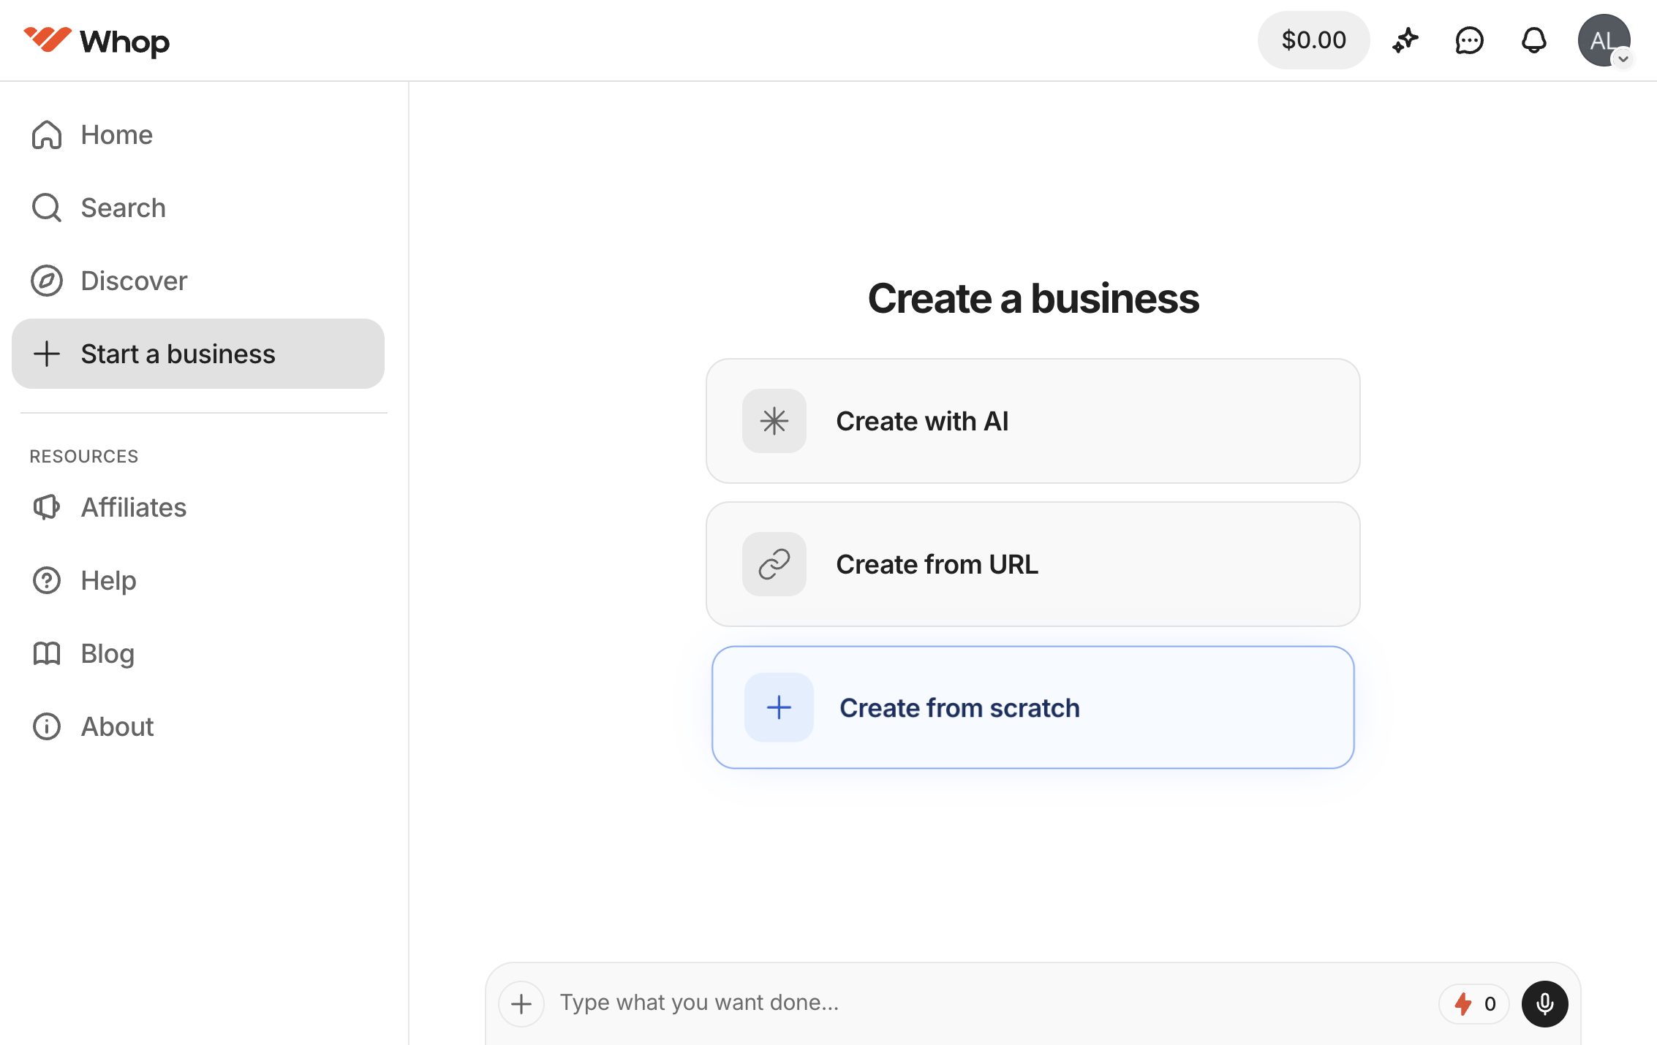Click the Create a business heading

[1033, 298]
